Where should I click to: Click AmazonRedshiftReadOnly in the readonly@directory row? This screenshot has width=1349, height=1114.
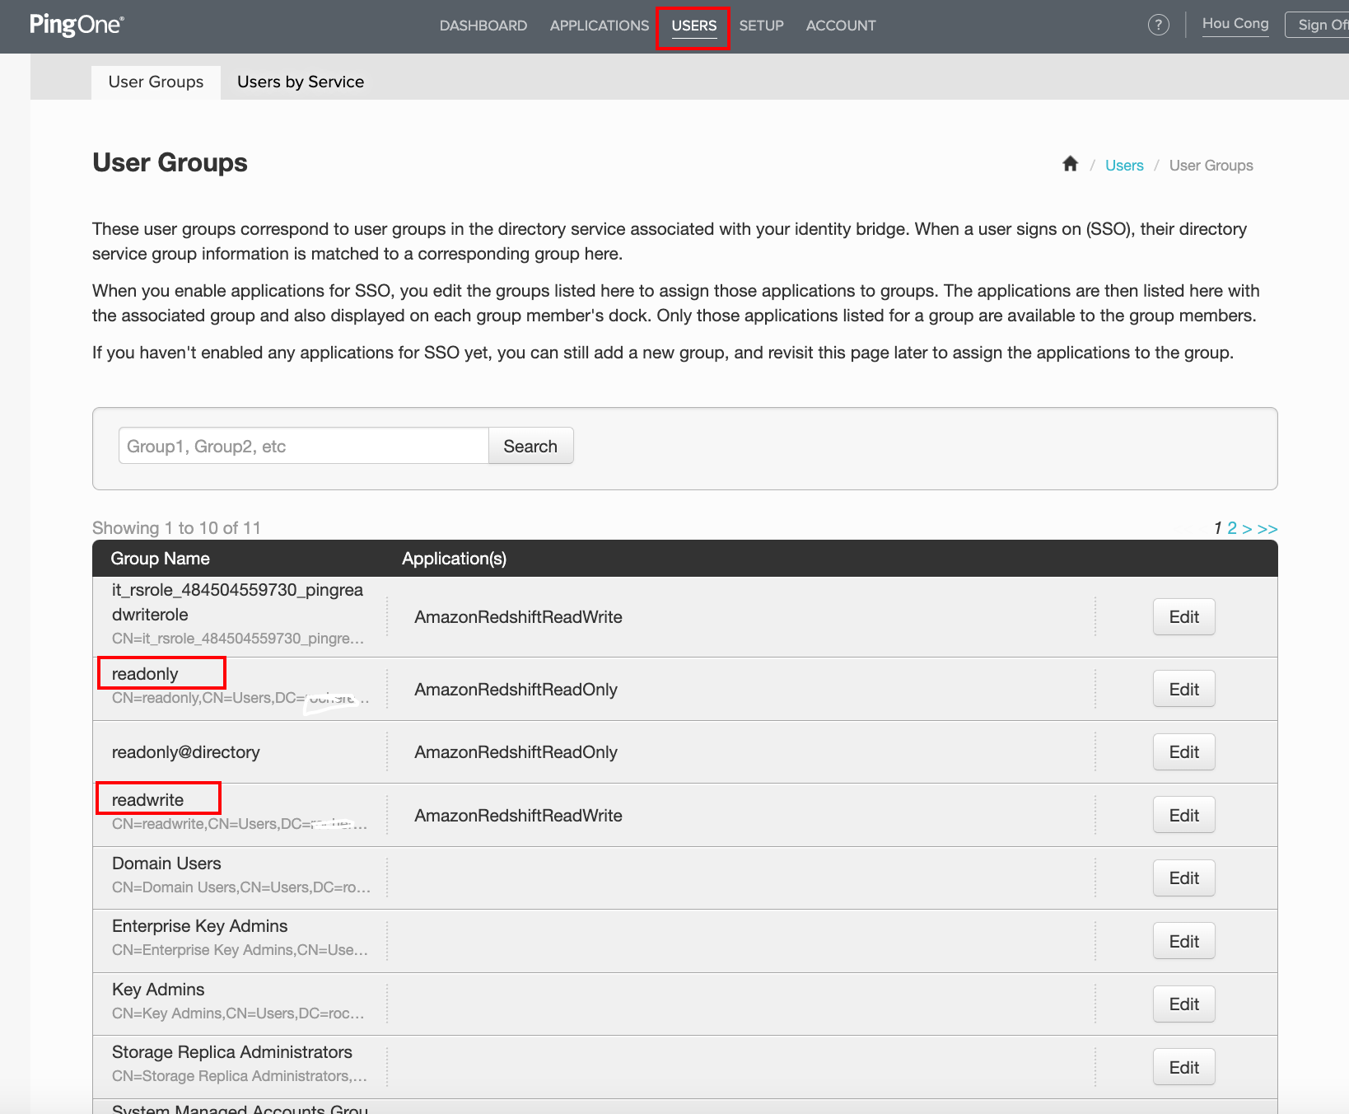(516, 752)
